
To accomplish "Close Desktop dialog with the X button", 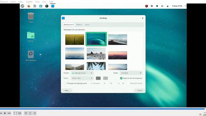I will click(143, 18).
